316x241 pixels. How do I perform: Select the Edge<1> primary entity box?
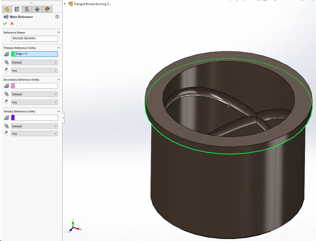[x=36, y=54]
